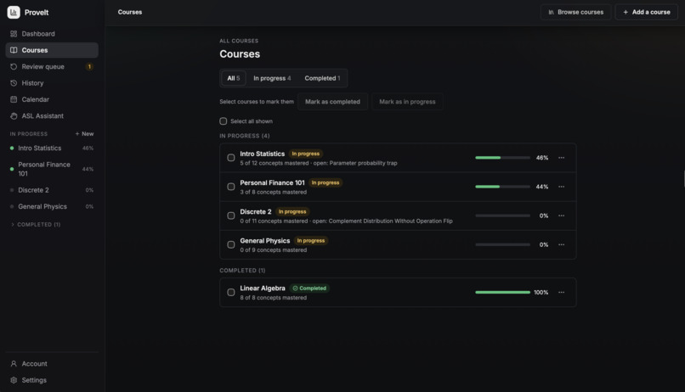This screenshot has width=685, height=392.
Task: Click the Review queue refresh icon
Action: 14,67
